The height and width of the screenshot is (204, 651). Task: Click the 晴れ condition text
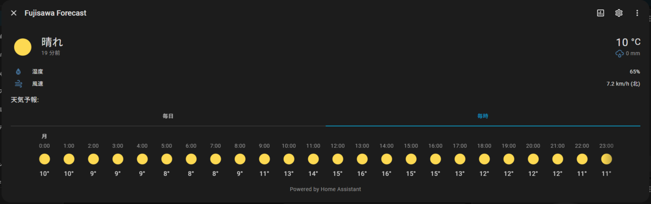(53, 42)
